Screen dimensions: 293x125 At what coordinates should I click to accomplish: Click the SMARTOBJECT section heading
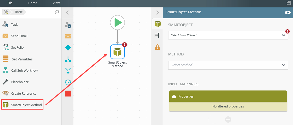(x=180, y=25)
